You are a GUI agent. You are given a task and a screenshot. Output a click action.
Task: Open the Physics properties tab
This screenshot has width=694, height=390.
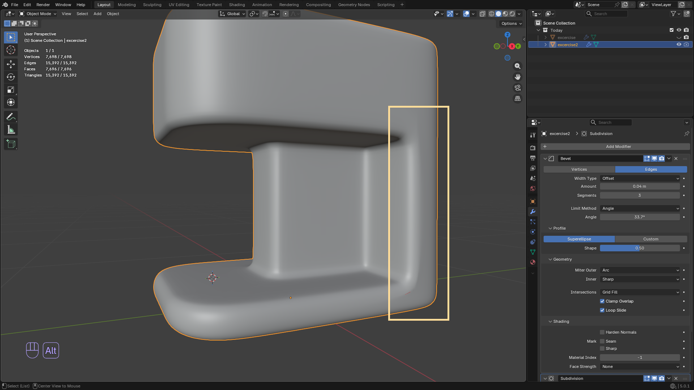[533, 232]
